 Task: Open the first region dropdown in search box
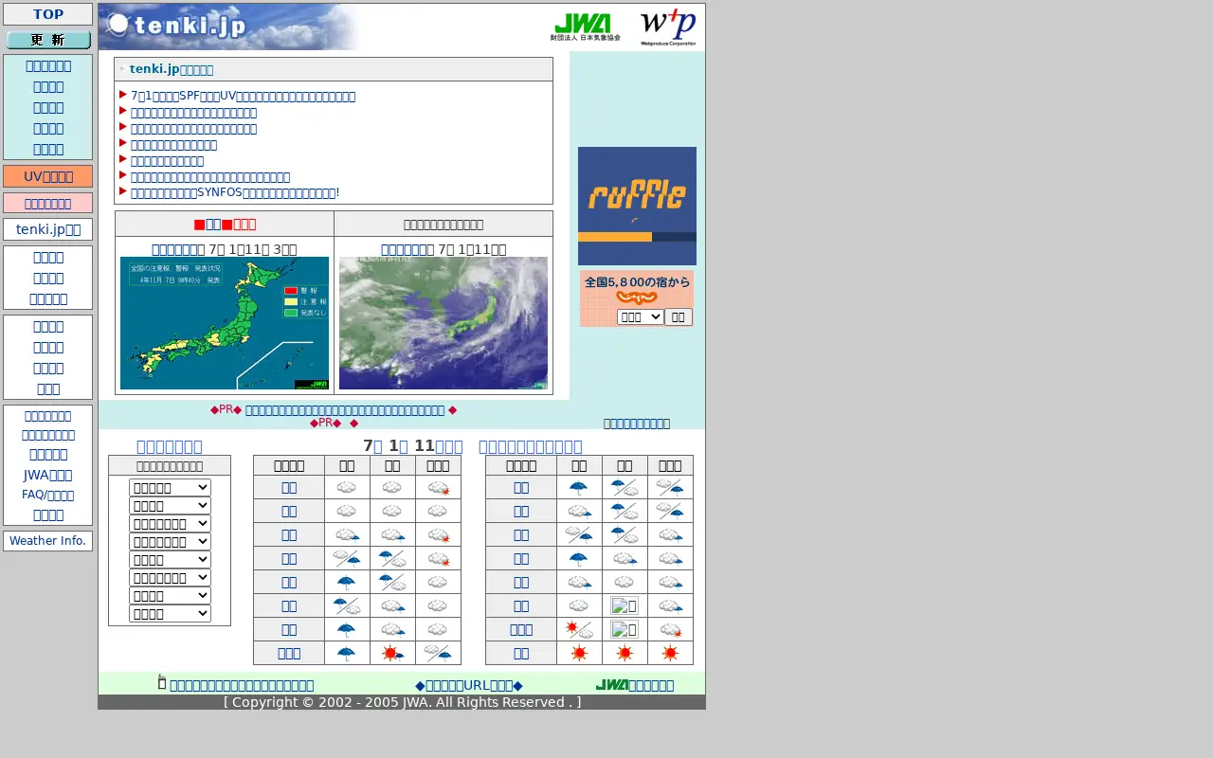point(170,487)
